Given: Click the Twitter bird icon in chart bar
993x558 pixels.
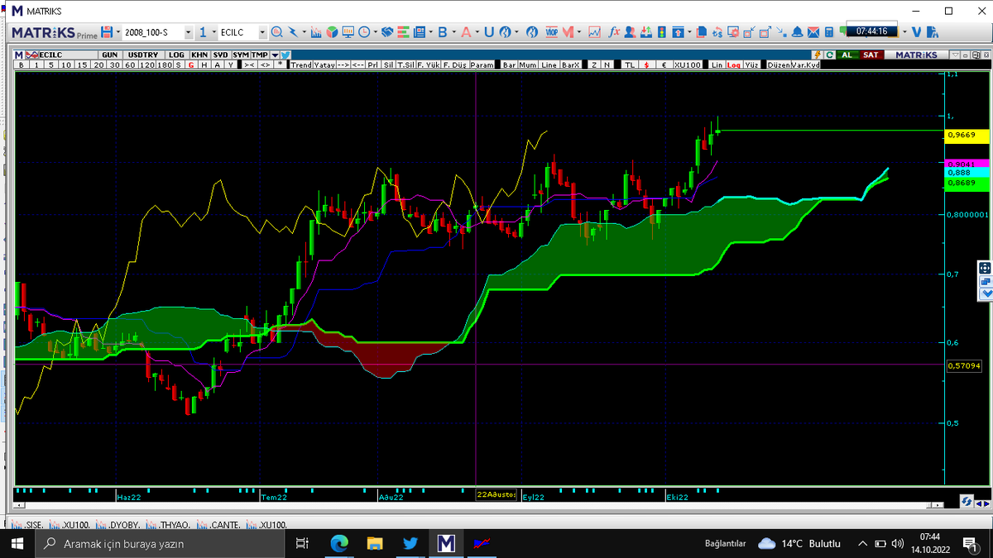Looking at the screenshot, I should point(285,55).
